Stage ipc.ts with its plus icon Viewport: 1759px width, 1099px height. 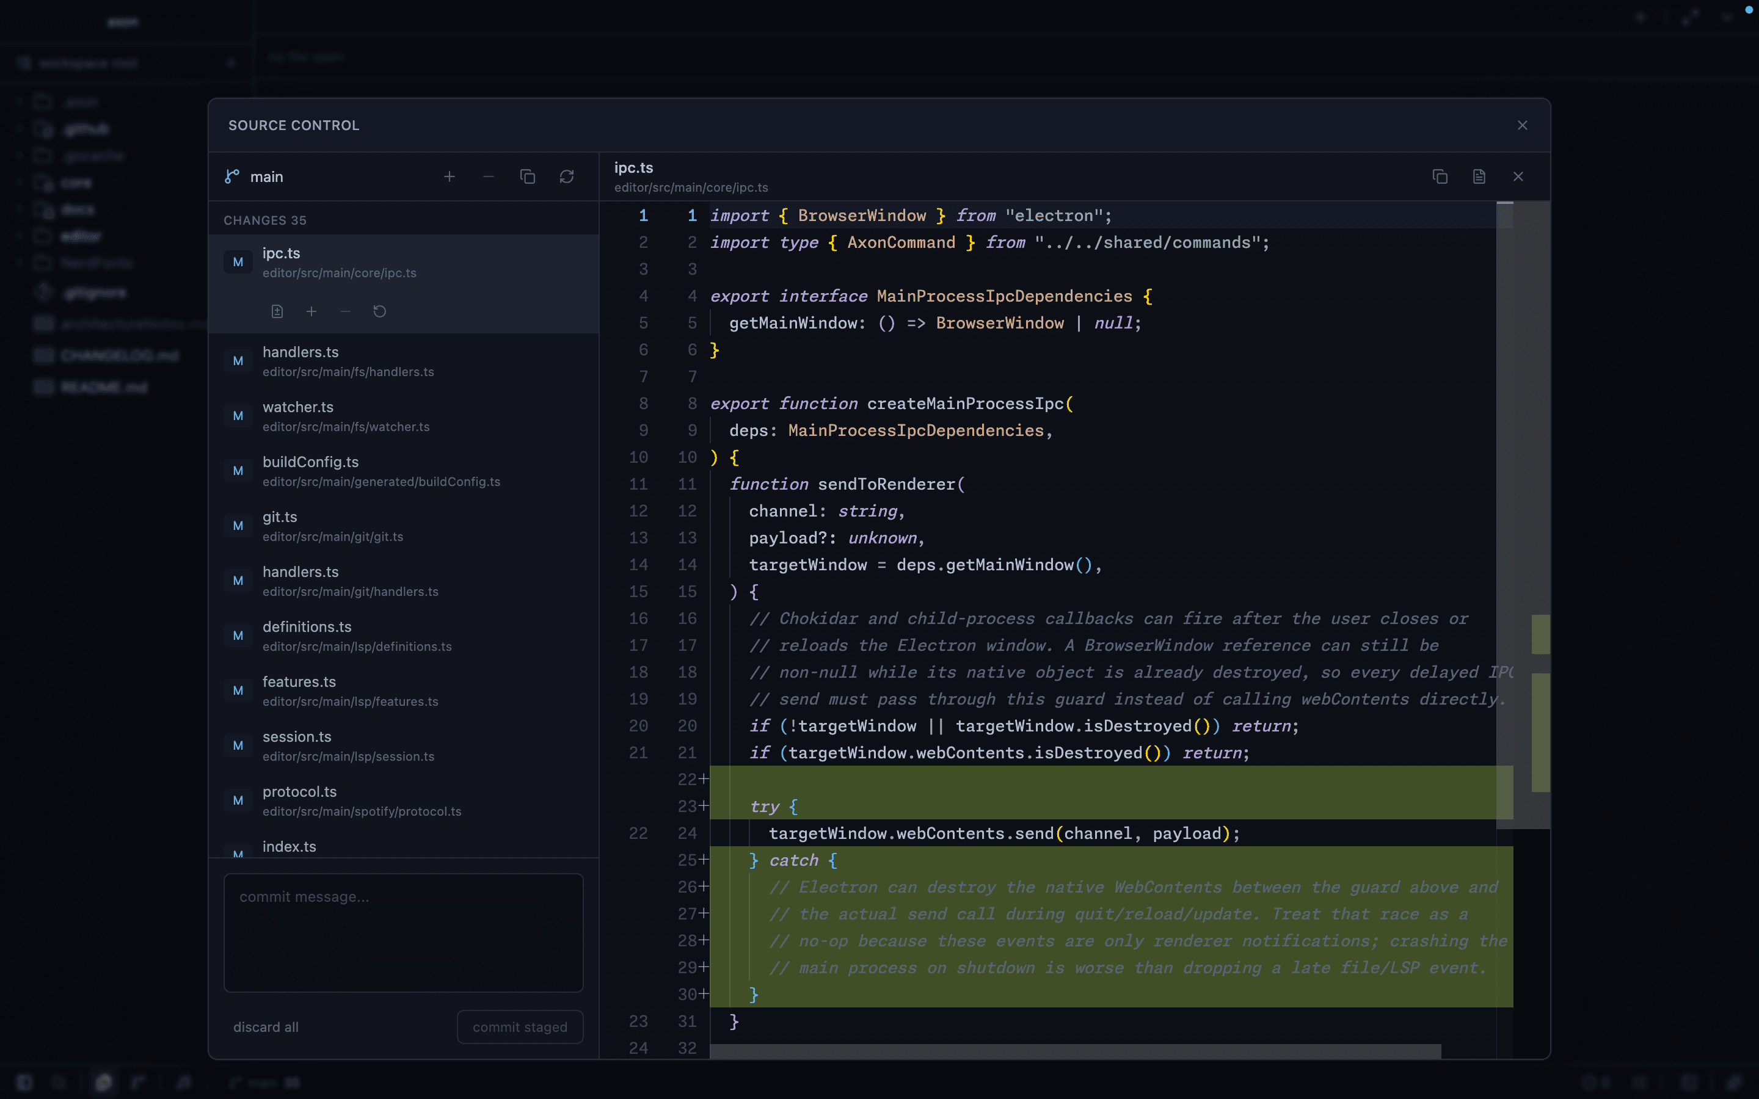311,311
